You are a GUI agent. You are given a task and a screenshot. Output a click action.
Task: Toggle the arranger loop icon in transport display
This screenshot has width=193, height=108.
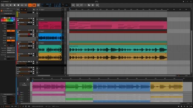pos(66,5)
